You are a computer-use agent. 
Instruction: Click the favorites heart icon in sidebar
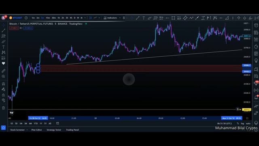pyautogui.click(x=4, y=63)
